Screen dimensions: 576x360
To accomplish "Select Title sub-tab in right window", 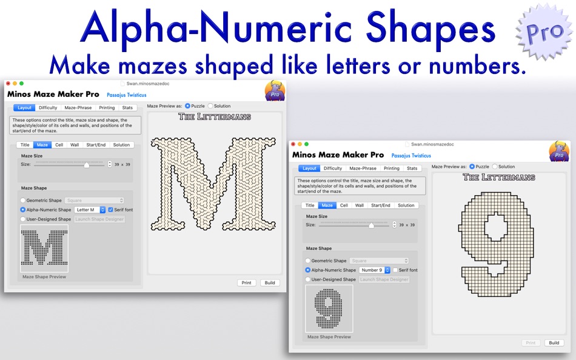I will (x=310, y=205).
